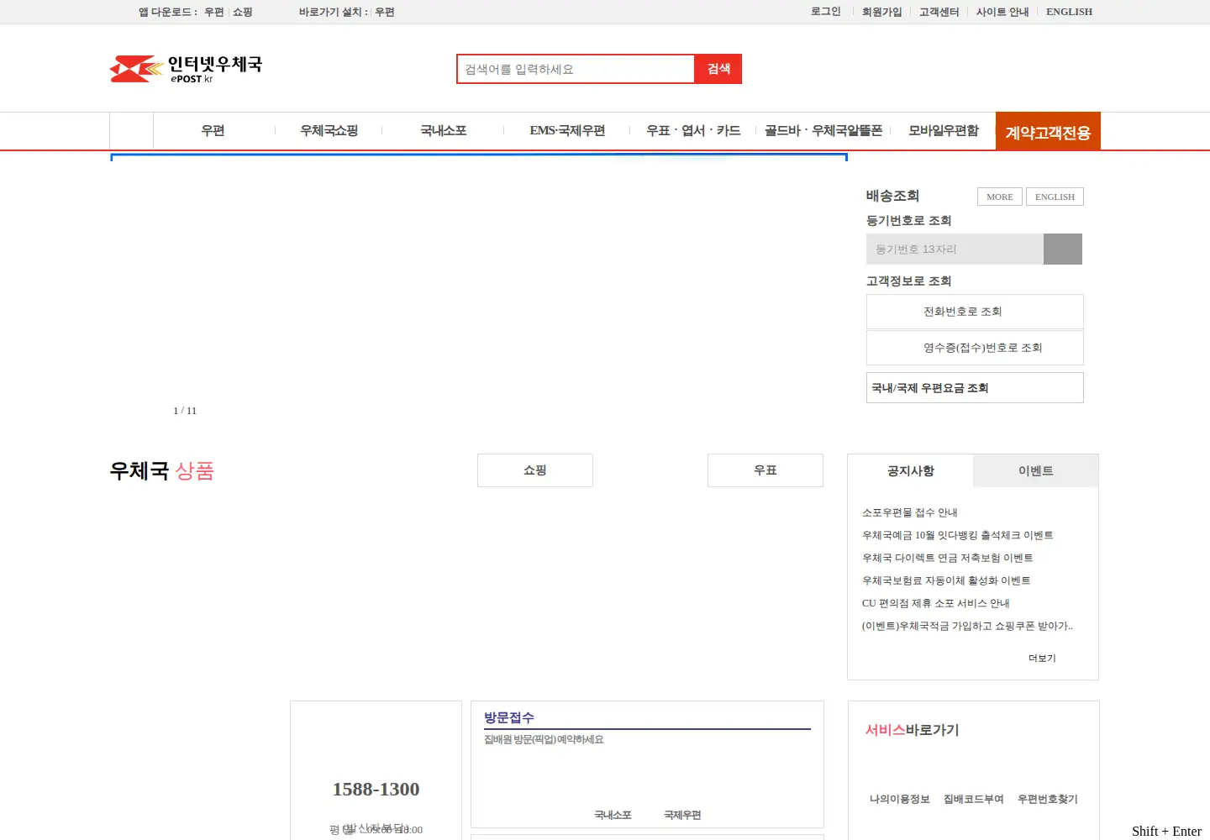This screenshot has height=840, width=1210.
Task: Click 전화번호로 조회 button
Action: pyautogui.click(x=975, y=312)
